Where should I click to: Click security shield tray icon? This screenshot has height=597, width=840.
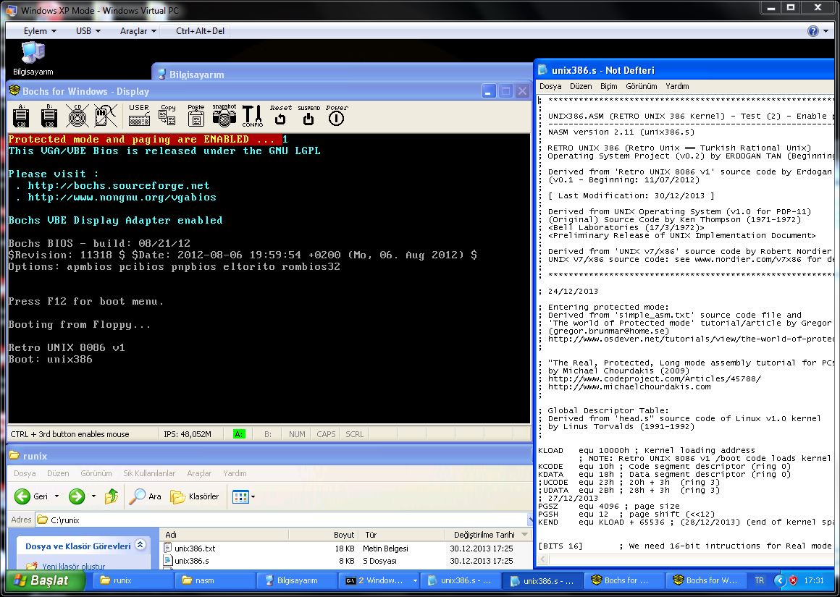pos(794,580)
